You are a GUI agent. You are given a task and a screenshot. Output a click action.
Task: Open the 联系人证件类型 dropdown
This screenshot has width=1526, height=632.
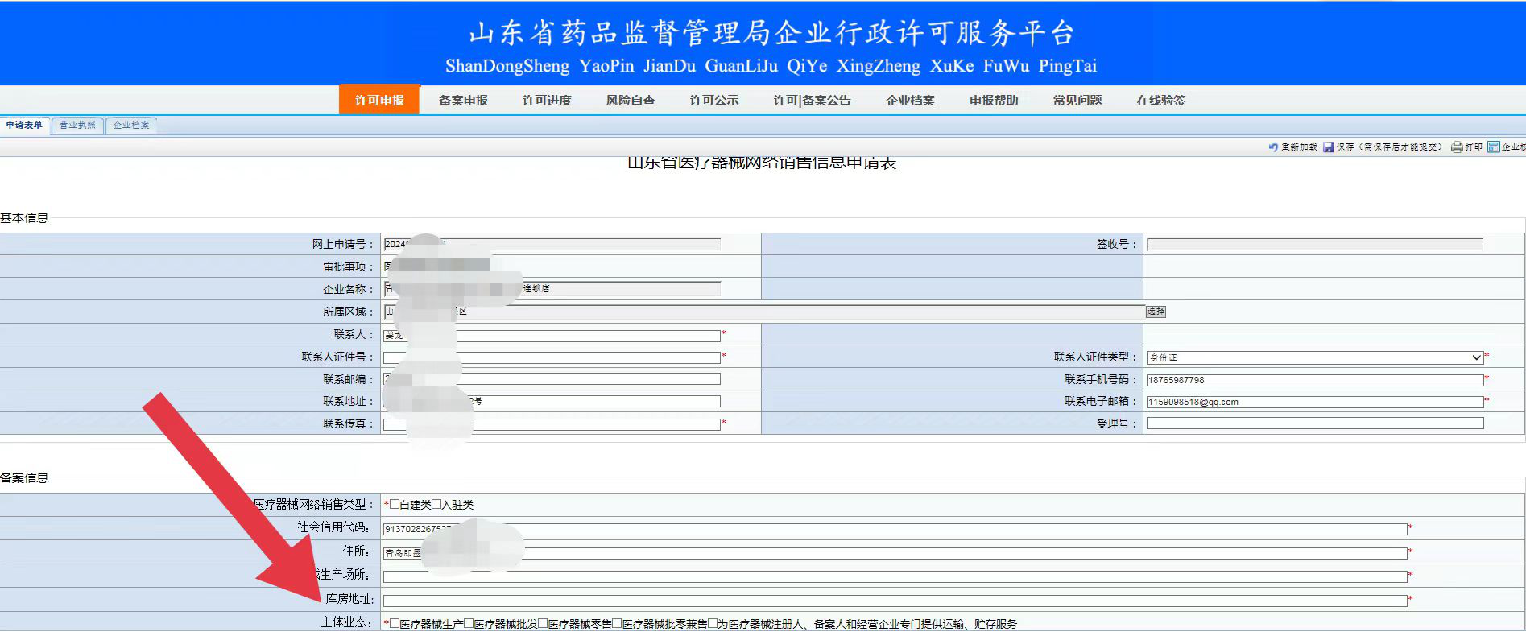(x=1314, y=357)
